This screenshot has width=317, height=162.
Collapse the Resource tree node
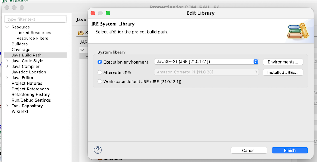7,27
